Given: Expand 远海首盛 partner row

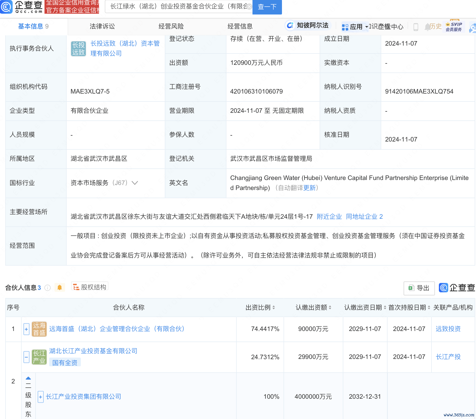Looking at the screenshot, I should pyautogui.click(x=26, y=329).
